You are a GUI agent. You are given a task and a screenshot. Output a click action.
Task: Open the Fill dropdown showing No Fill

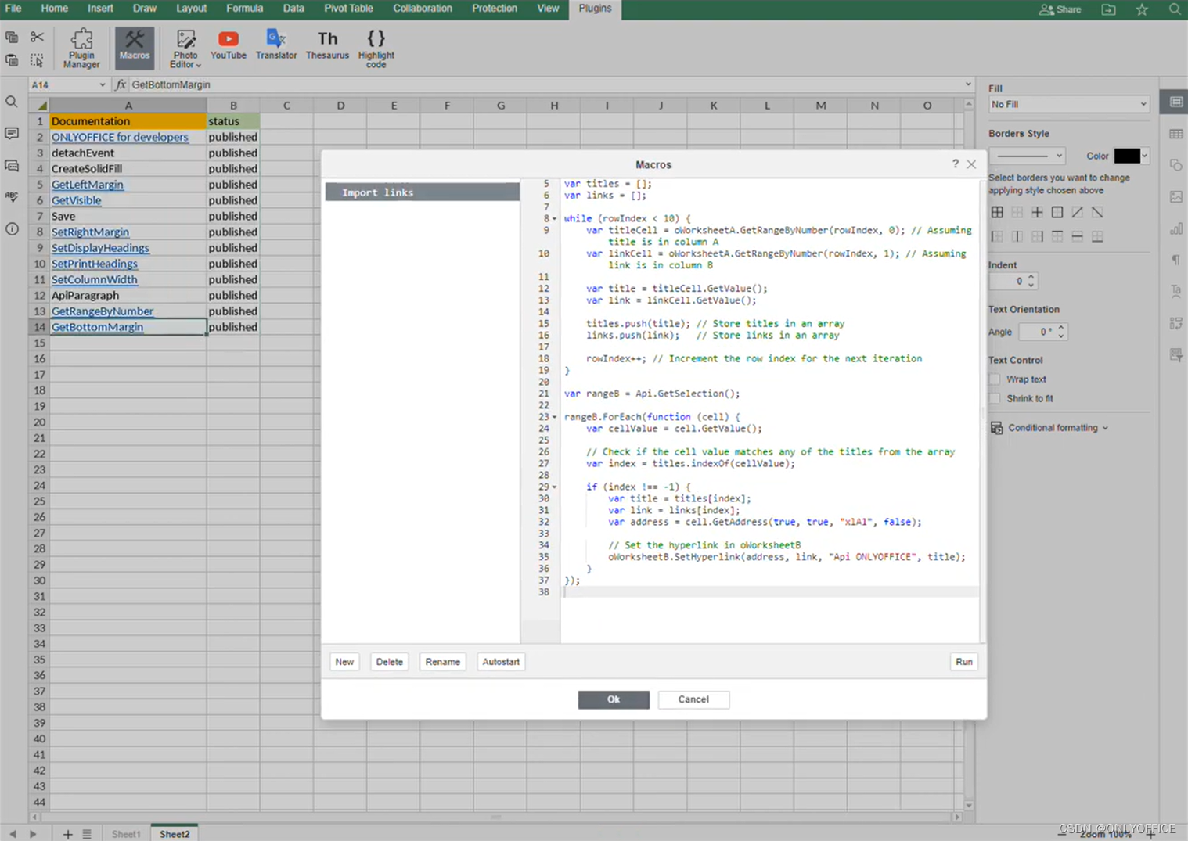tap(1068, 104)
